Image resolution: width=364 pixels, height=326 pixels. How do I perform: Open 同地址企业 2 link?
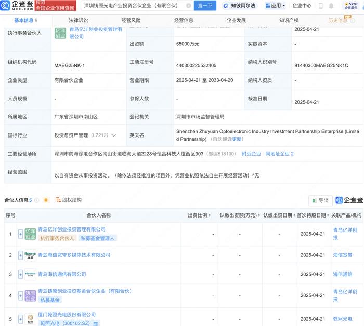(x=280, y=154)
